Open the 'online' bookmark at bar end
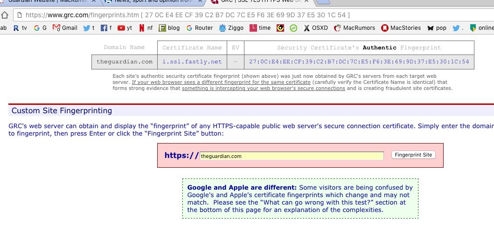The width and height of the screenshot is (494, 226). 481,28
